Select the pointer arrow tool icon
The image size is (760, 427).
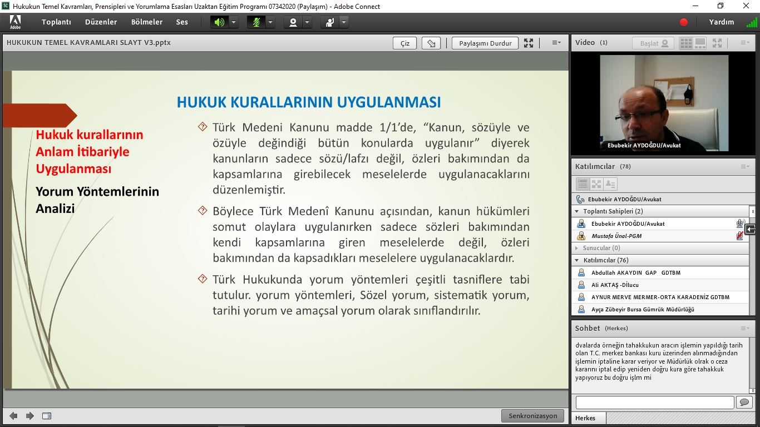431,43
